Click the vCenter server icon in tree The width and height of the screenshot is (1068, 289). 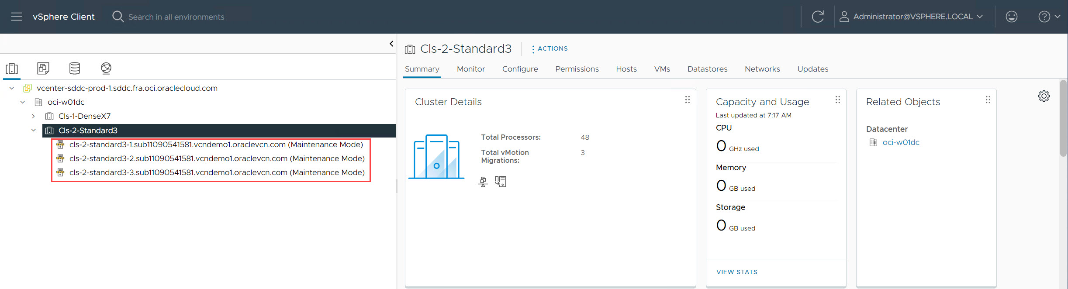point(27,88)
